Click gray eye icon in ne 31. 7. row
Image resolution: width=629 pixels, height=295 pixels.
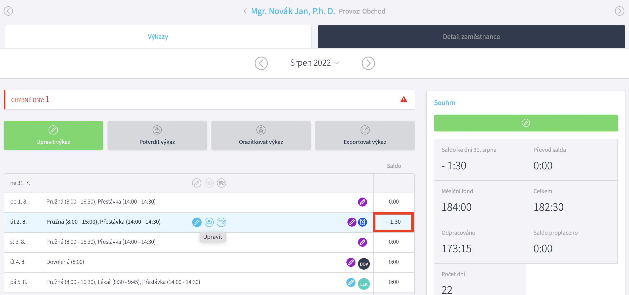pos(209,183)
